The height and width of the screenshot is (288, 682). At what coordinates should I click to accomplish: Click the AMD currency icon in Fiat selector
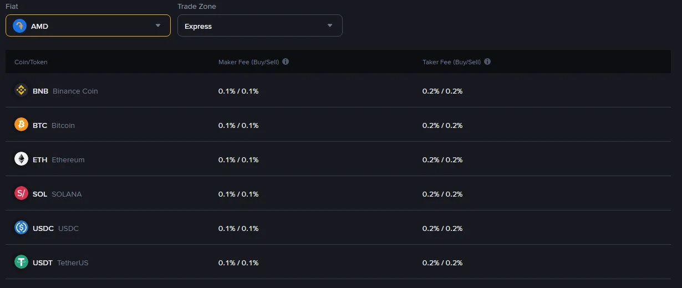coord(19,25)
